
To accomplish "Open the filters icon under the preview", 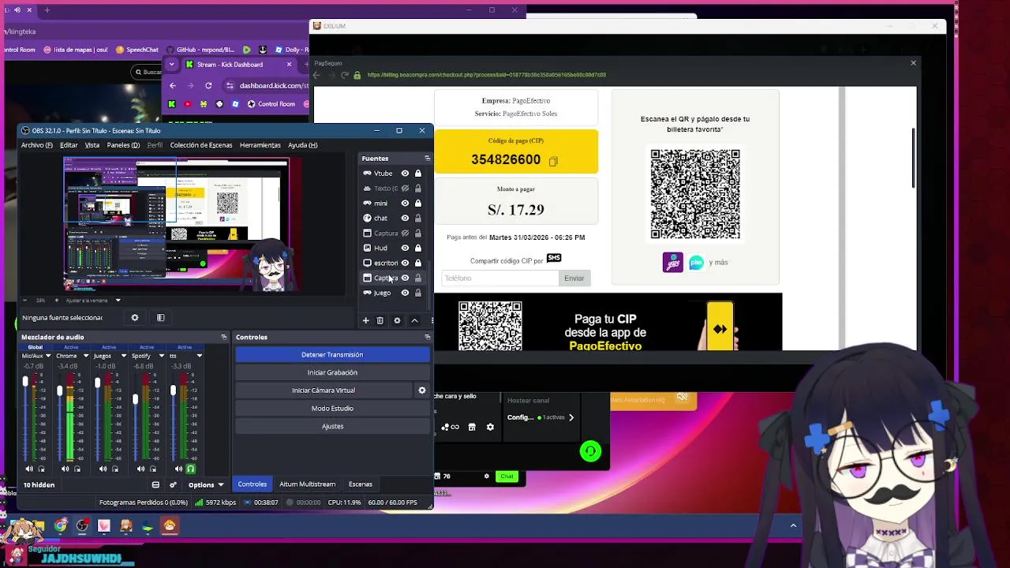I will coord(160,318).
